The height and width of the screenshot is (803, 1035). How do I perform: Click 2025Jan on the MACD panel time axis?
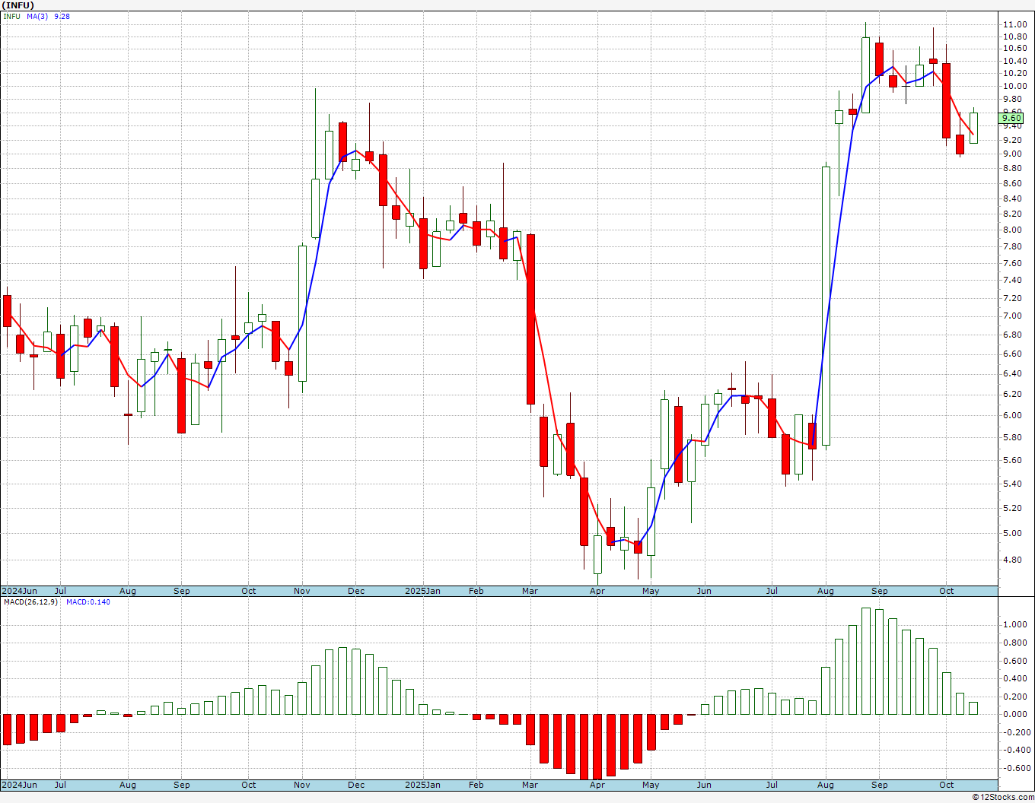(422, 785)
